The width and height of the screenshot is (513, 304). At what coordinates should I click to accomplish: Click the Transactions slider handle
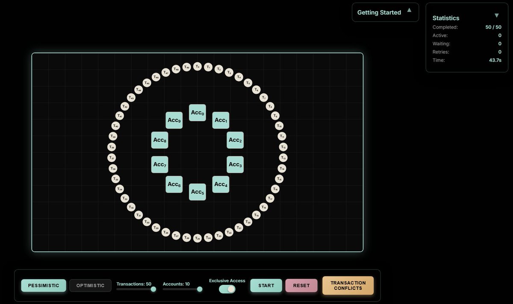(153, 289)
